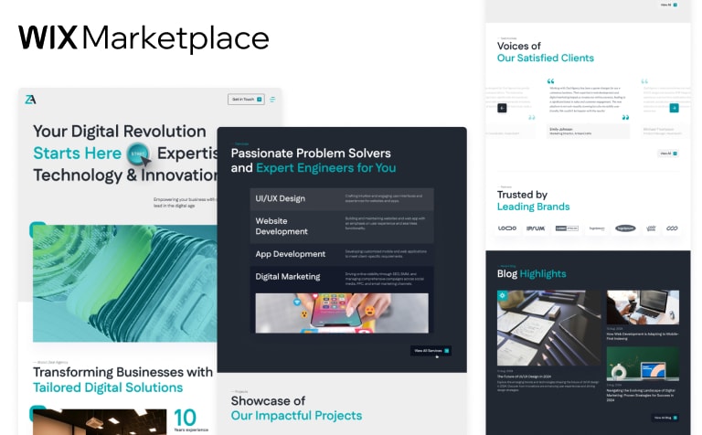This screenshot has width=702, height=435.
Task: Click the first brand logo in Trusted by
Action: click(507, 228)
